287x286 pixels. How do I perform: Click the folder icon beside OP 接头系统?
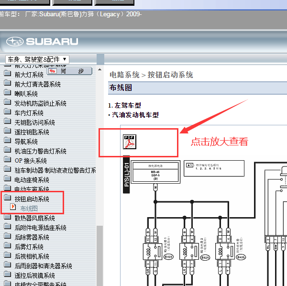tap(8, 159)
